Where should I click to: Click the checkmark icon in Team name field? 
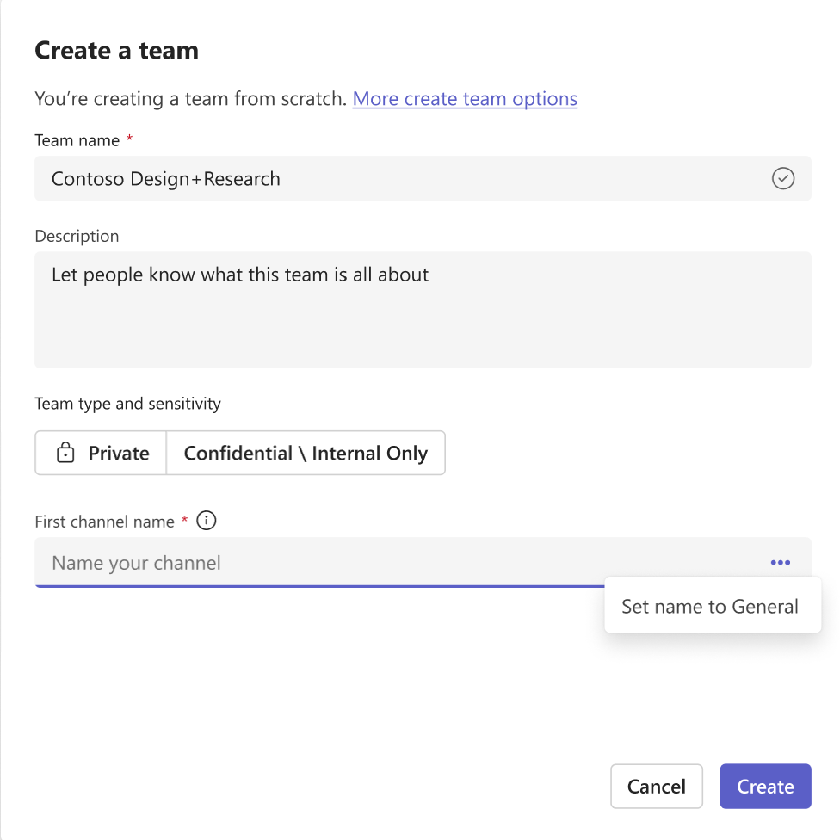point(782,178)
